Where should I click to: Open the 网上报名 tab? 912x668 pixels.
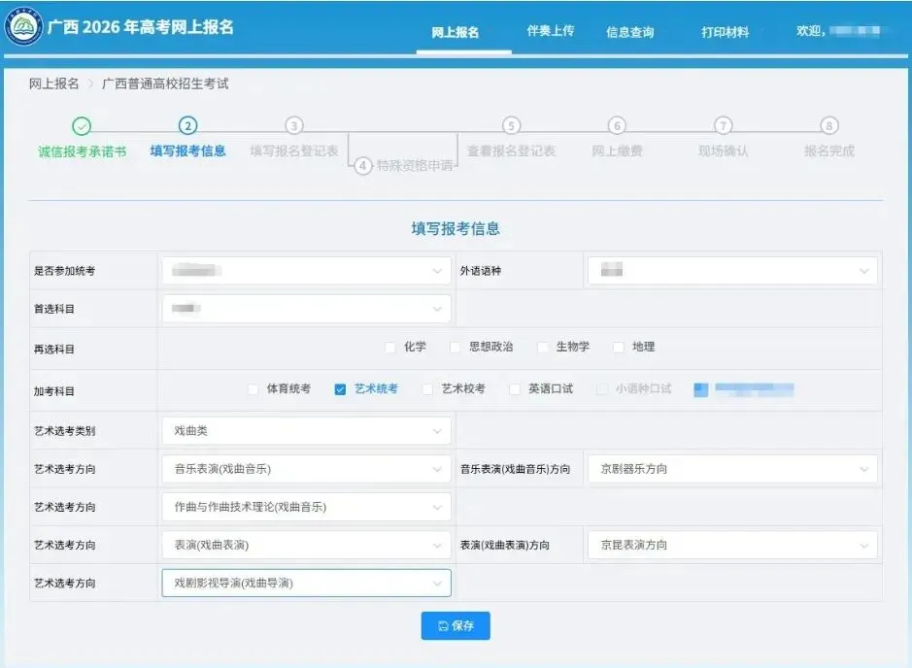pos(455,33)
